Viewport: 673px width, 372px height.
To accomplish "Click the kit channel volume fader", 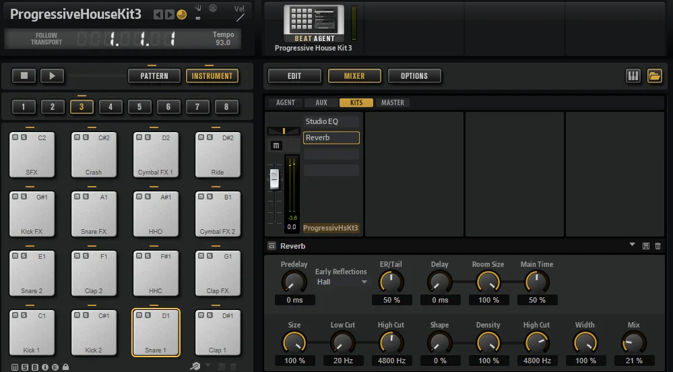I will click(x=274, y=179).
